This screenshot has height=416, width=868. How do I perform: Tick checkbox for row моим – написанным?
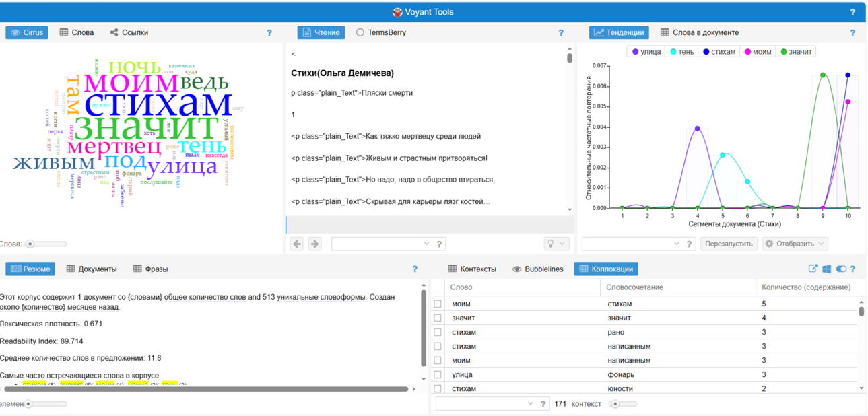(438, 360)
